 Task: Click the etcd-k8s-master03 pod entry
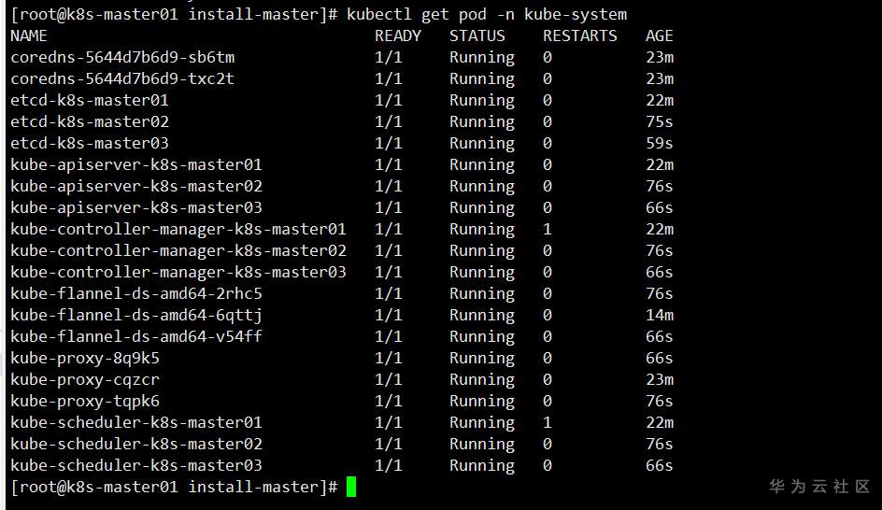point(90,143)
